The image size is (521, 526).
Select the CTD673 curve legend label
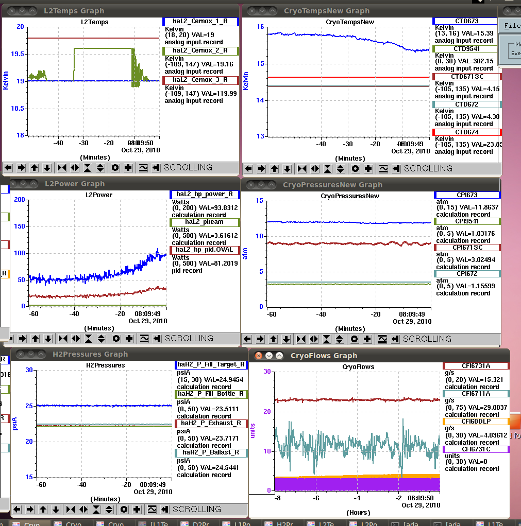[466, 21]
